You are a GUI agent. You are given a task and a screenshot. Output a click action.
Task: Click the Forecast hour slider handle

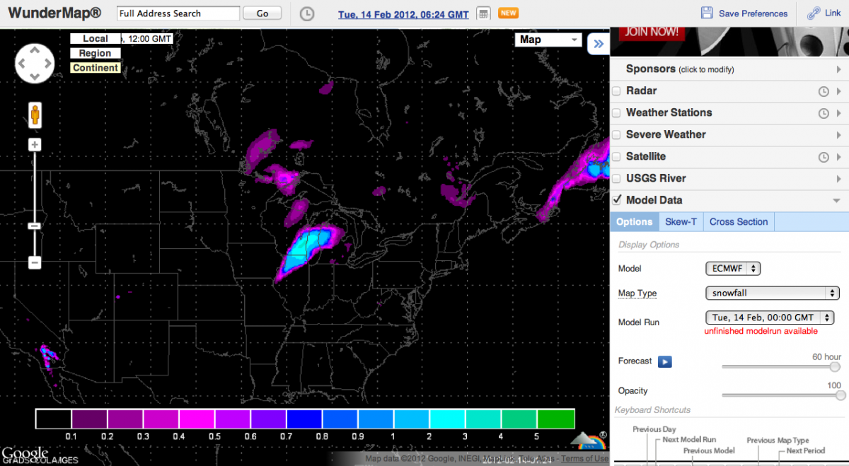[x=835, y=367]
